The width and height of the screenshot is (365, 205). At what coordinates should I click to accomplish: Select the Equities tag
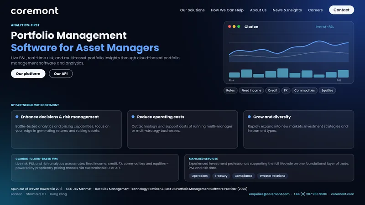tap(327, 90)
